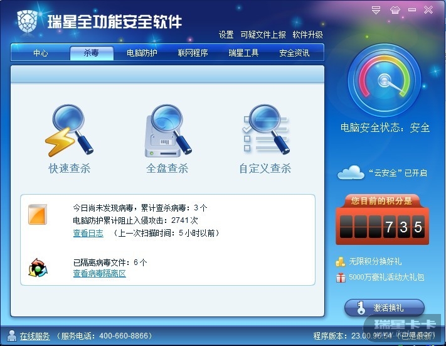Minimize the Rising security window
This screenshot has height=346, width=446.
(412, 10)
